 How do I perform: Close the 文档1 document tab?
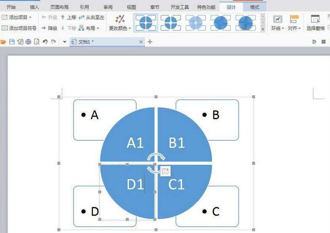(x=141, y=42)
